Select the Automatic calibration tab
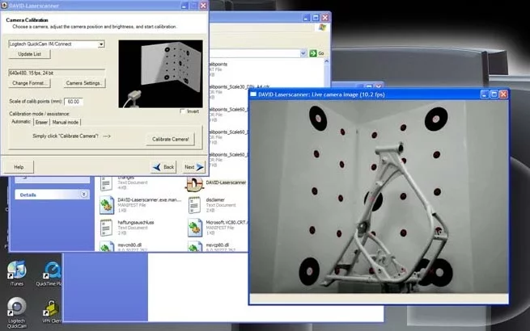Image resolution: width=530 pixels, height=331 pixels. [21, 121]
